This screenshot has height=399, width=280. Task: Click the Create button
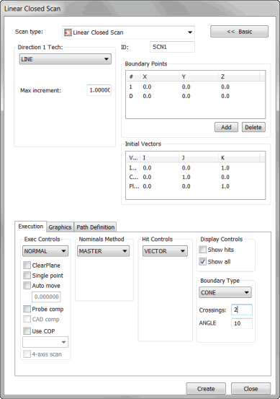[206, 389]
